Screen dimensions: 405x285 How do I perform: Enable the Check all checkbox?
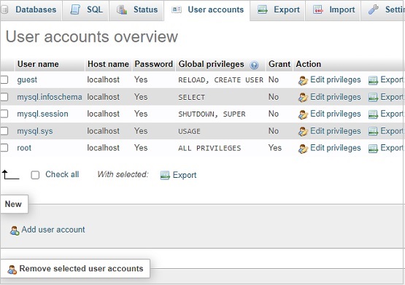35,175
